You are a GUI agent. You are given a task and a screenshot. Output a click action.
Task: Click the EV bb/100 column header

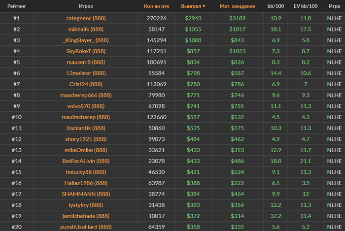[x=306, y=6]
